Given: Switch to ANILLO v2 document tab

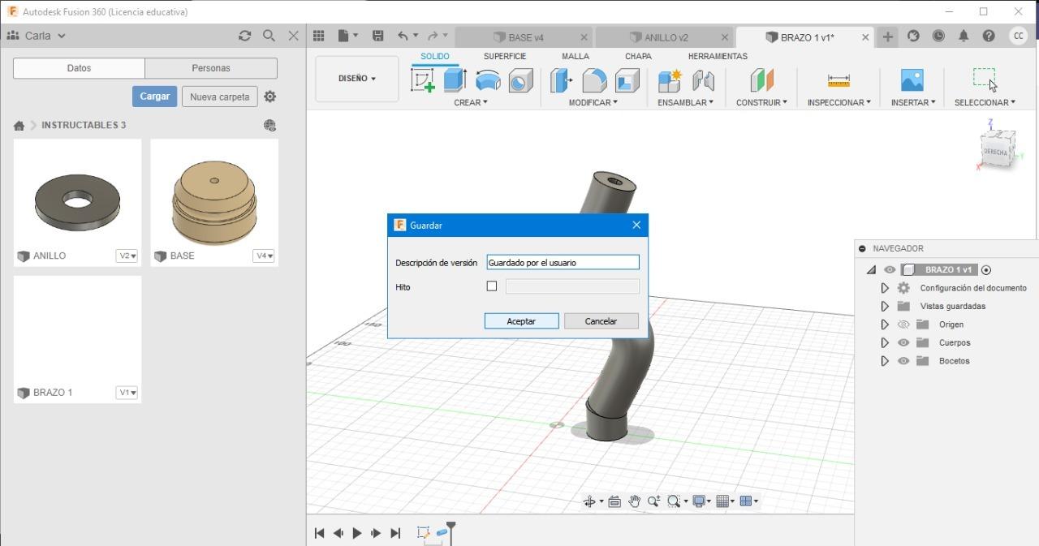Looking at the screenshot, I should pos(664,37).
